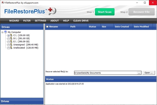This screenshot has width=157, height=105.
Task: Select the My Computer tree label
Action: tap(14, 32)
